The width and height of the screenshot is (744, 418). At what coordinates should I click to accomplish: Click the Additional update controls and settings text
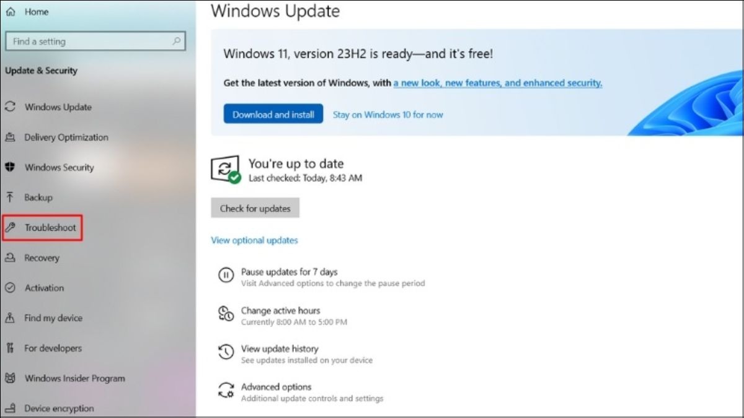(312, 399)
